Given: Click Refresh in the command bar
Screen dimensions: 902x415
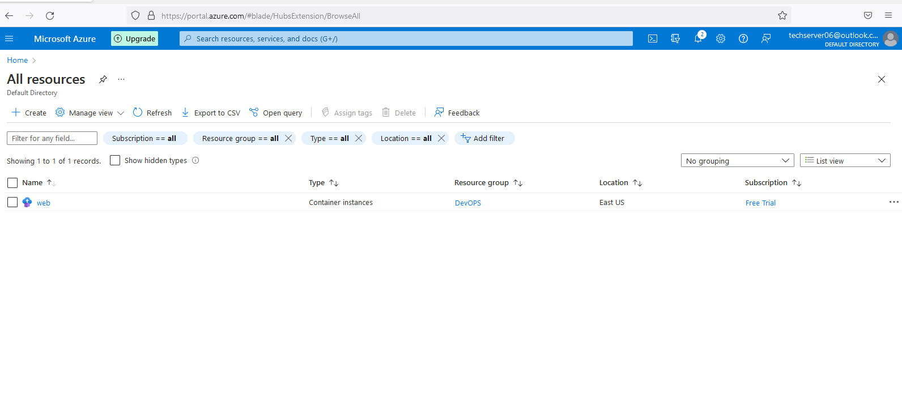Looking at the screenshot, I should tap(152, 113).
